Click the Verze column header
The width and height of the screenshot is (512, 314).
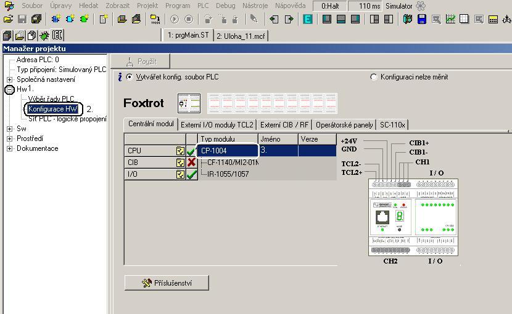pyautogui.click(x=318, y=139)
